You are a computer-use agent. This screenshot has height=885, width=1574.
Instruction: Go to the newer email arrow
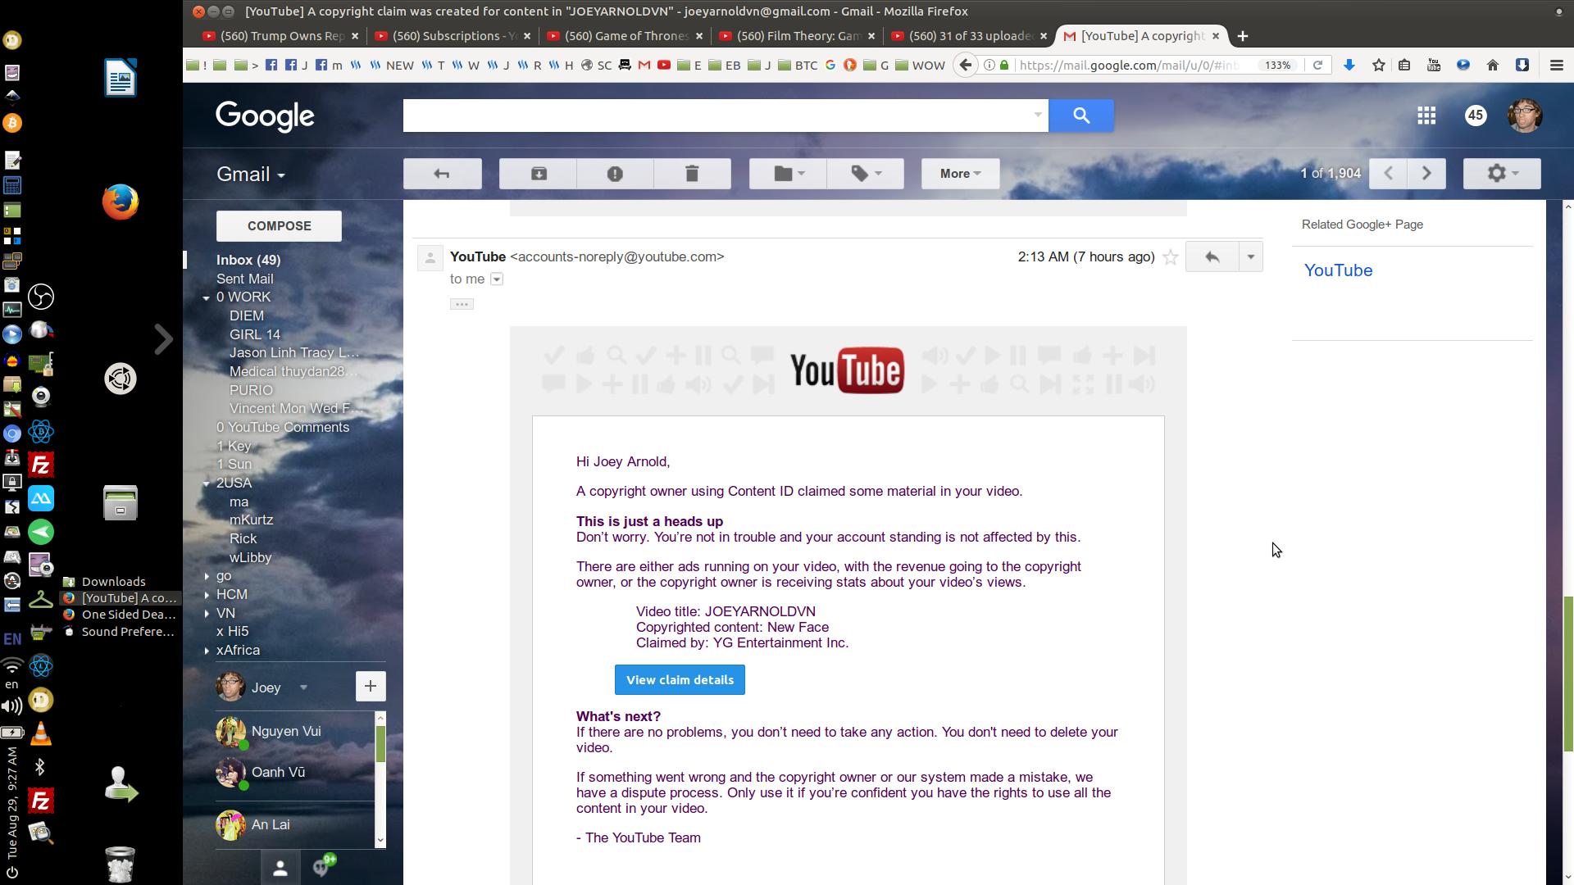(x=1389, y=174)
